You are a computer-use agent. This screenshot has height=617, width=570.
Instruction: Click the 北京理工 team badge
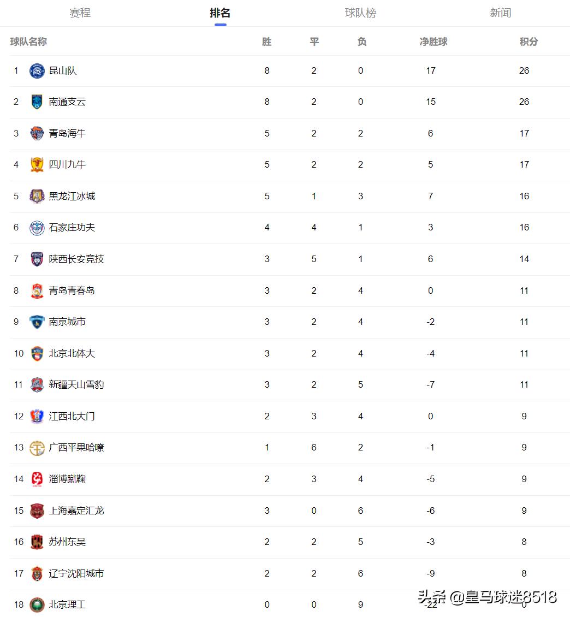(37, 605)
